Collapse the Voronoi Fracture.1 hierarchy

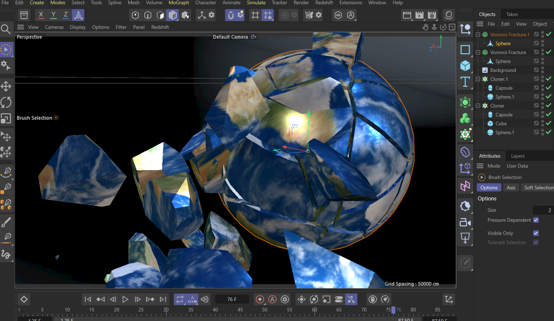pos(478,34)
